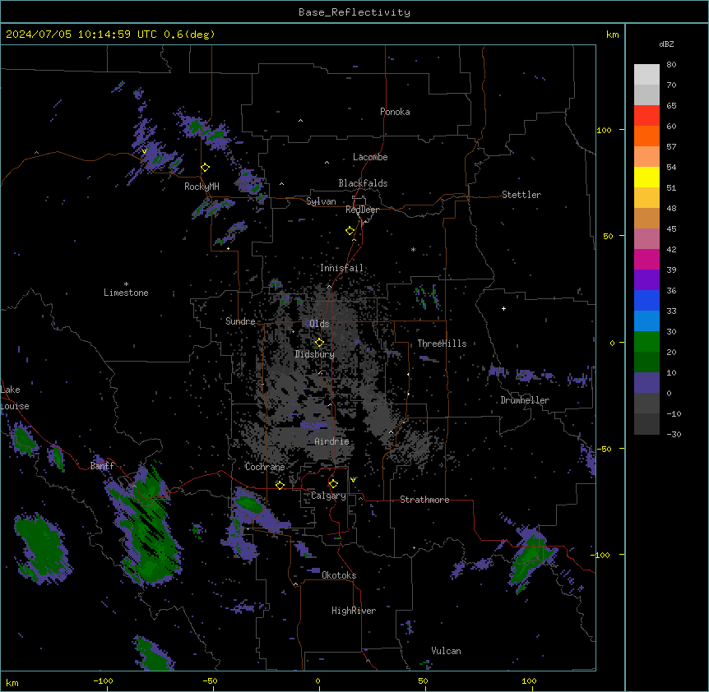Select the Vulcan town label
This screenshot has width=709, height=692.
(x=446, y=651)
